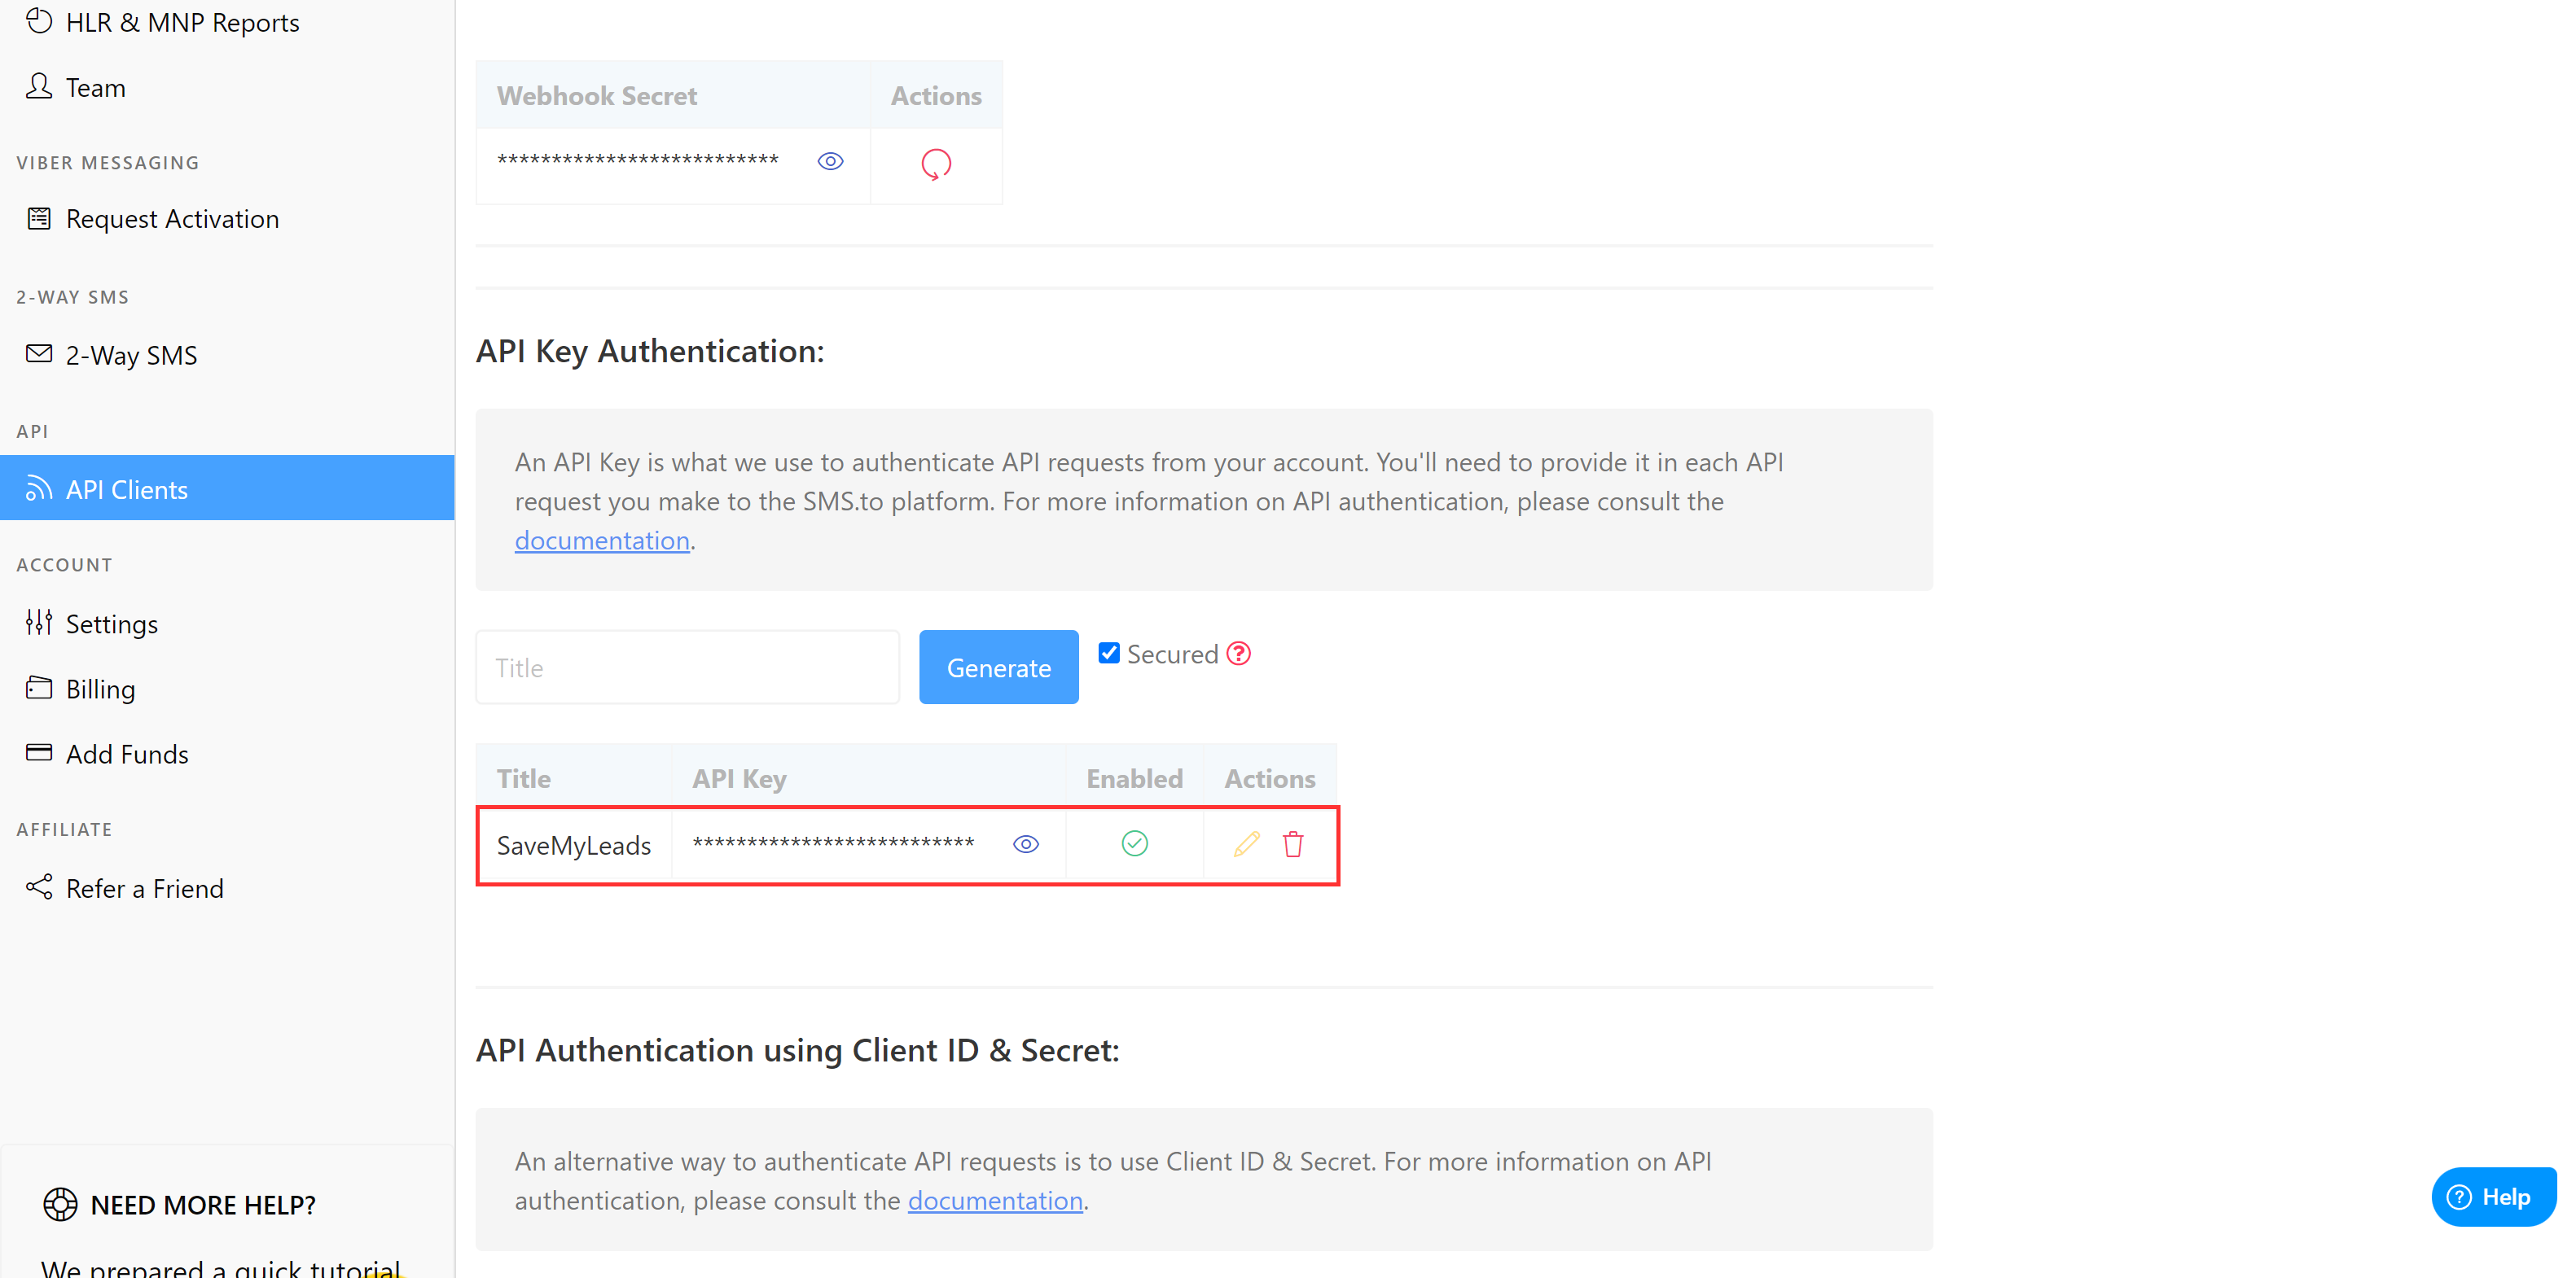Uncheck the Secured checkbox
Viewport: 2576px width, 1278px height.
coord(1109,654)
